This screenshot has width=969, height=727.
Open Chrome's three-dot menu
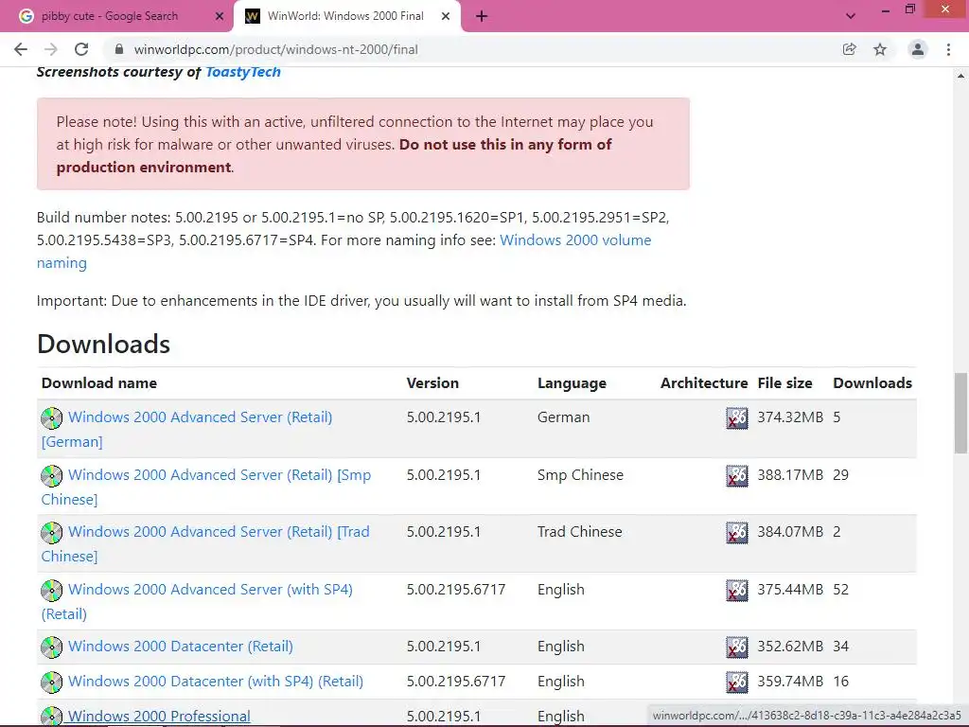coord(948,49)
